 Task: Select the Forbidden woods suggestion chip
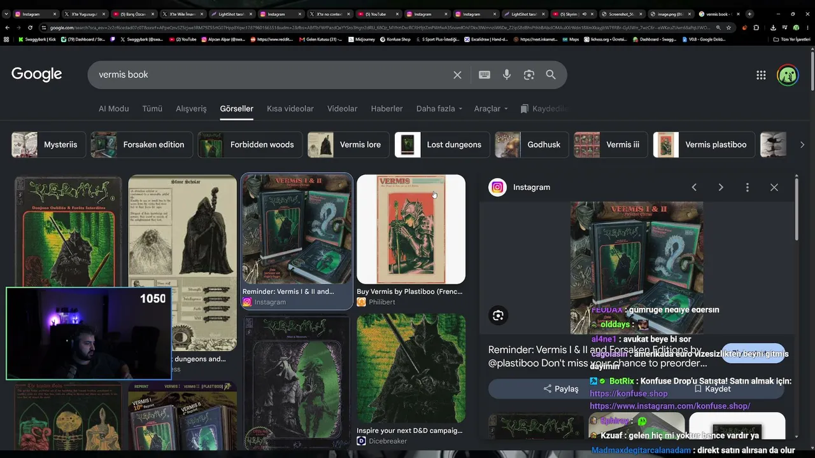point(249,144)
